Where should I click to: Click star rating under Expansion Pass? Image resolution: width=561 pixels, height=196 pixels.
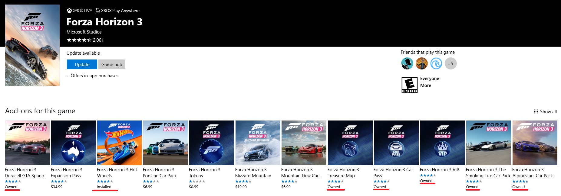coord(59,182)
